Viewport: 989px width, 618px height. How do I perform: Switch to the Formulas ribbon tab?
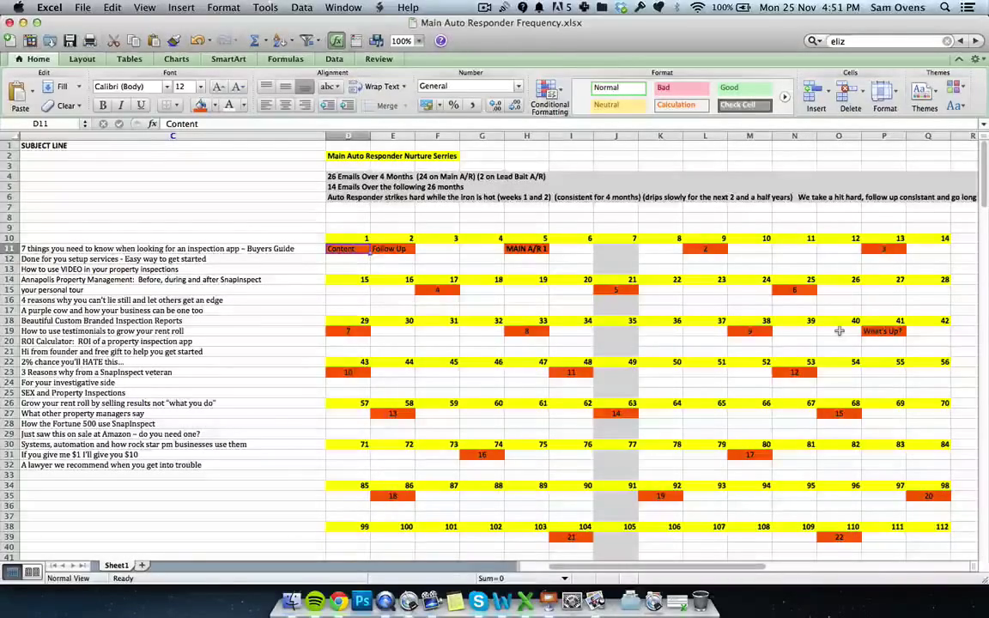(x=285, y=58)
